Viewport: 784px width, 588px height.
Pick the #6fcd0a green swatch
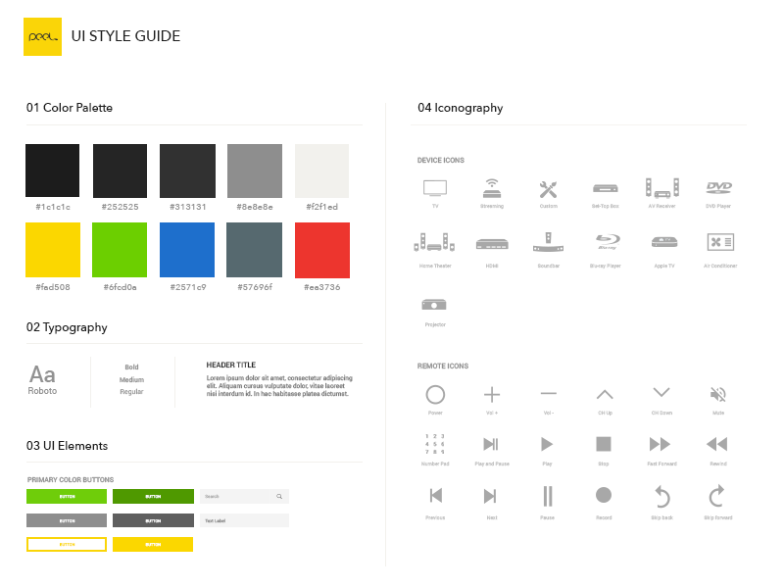[x=120, y=250]
